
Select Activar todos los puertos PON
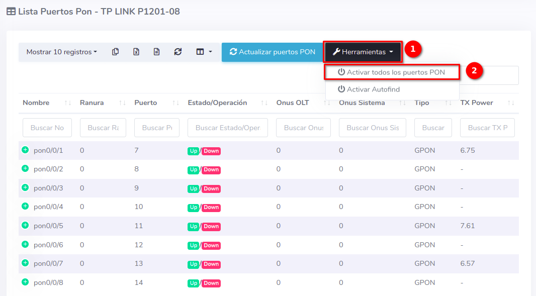(392, 72)
